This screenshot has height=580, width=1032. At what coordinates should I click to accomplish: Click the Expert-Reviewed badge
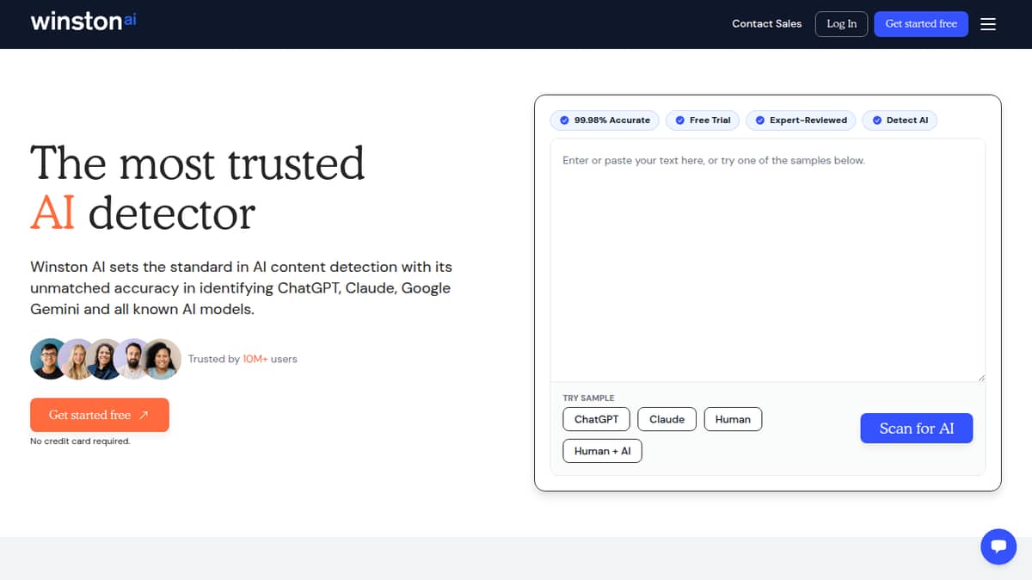click(801, 120)
